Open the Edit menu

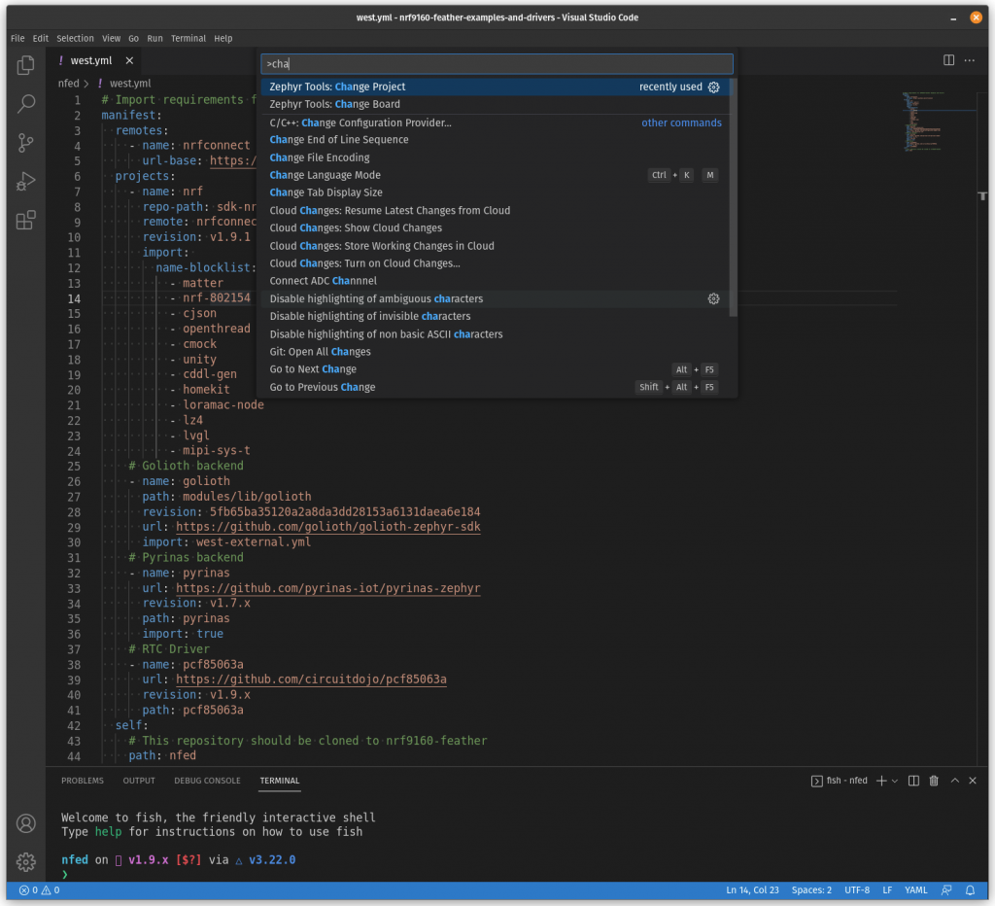pyautogui.click(x=41, y=38)
